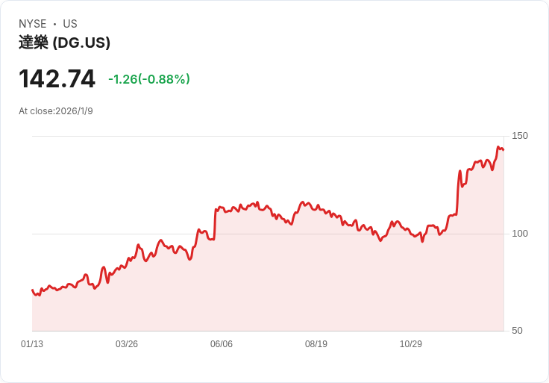The height and width of the screenshot is (383, 549).
Task: Select the 100 y-axis label
Action: tap(519, 234)
